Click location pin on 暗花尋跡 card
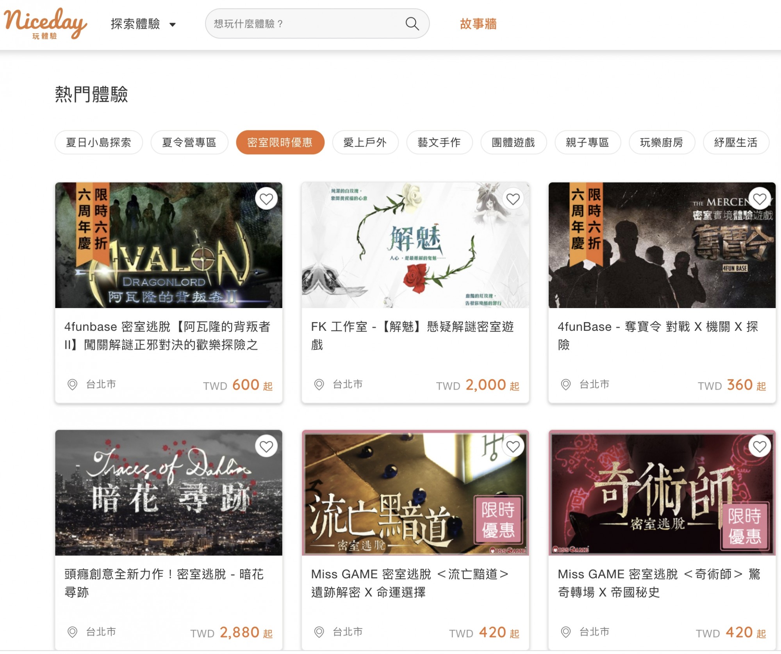 point(72,632)
